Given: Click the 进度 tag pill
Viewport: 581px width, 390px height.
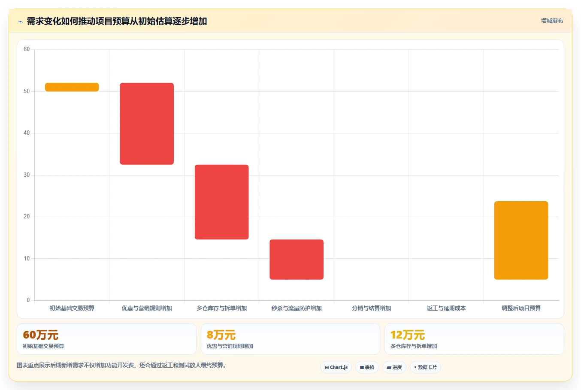Looking at the screenshot, I should point(394,367).
